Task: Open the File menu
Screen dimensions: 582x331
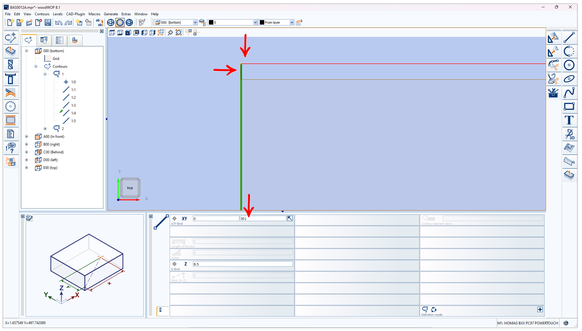Action: coord(8,14)
